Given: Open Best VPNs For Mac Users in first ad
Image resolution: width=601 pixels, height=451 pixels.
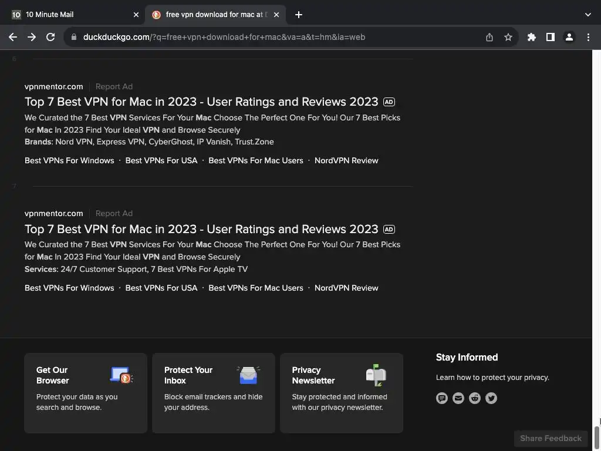Looking at the screenshot, I should click(x=256, y=160).
